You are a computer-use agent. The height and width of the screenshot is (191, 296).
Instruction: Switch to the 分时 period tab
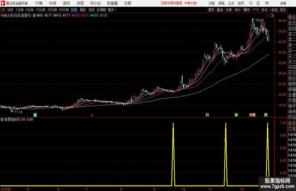click(10, 10)
